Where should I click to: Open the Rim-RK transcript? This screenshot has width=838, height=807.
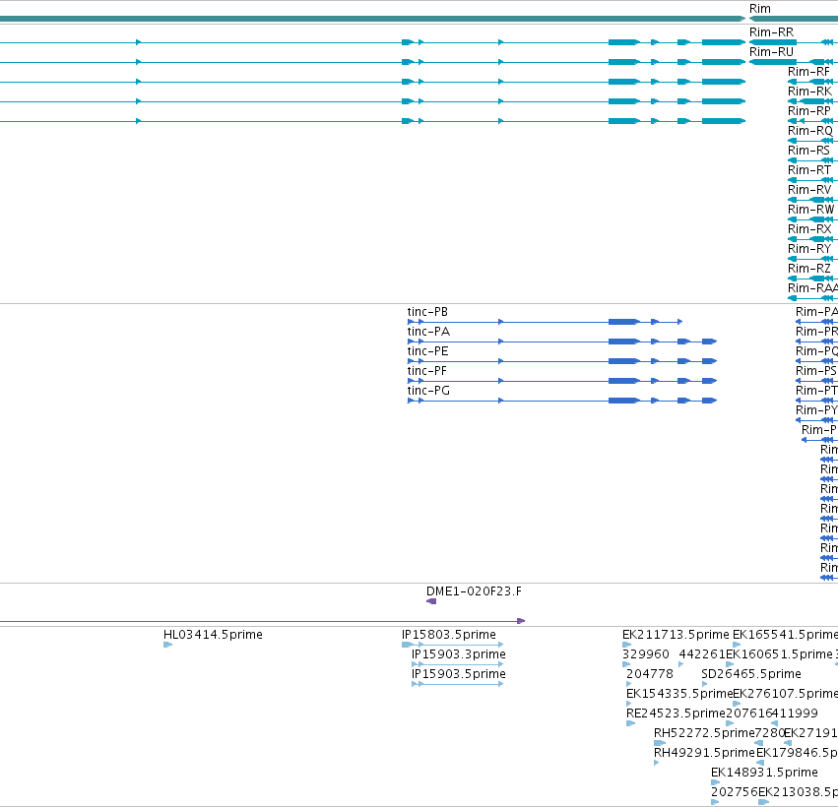[x=809, y=92]
